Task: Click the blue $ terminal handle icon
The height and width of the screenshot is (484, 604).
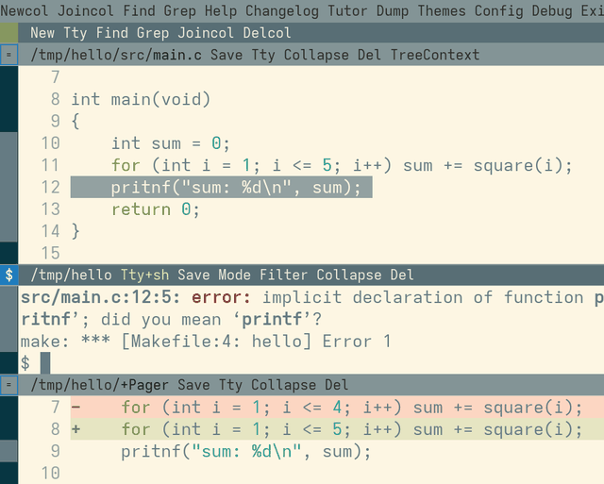Action: [8, 275]
